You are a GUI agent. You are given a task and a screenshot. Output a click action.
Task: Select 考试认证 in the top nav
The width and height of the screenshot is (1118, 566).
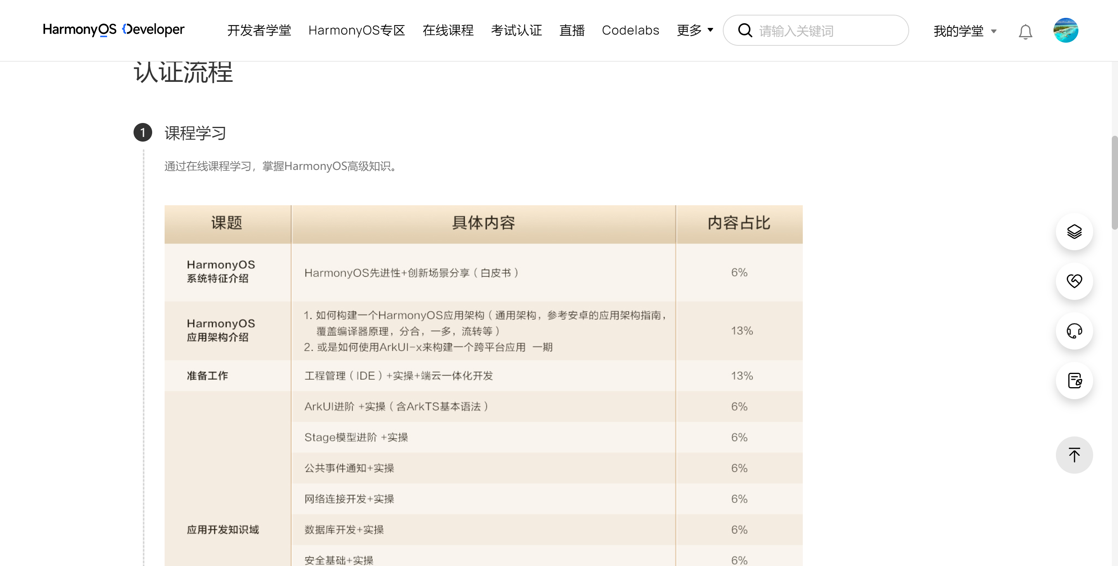(516, 30)
